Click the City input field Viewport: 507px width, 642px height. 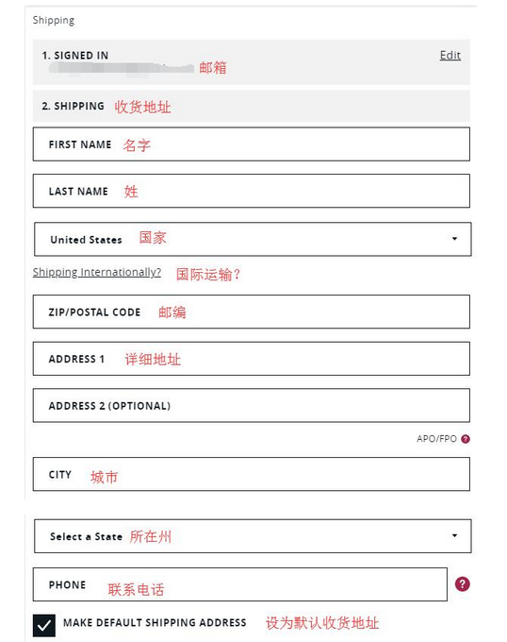252,474
